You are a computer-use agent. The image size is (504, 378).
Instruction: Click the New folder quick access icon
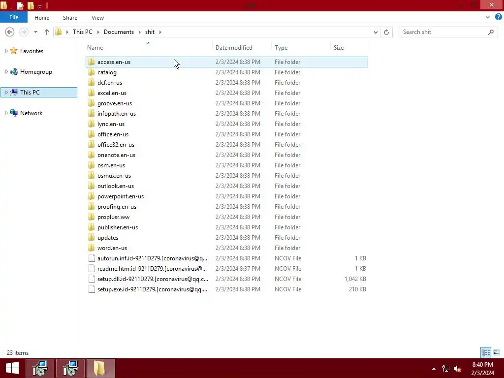pos(31,5)
